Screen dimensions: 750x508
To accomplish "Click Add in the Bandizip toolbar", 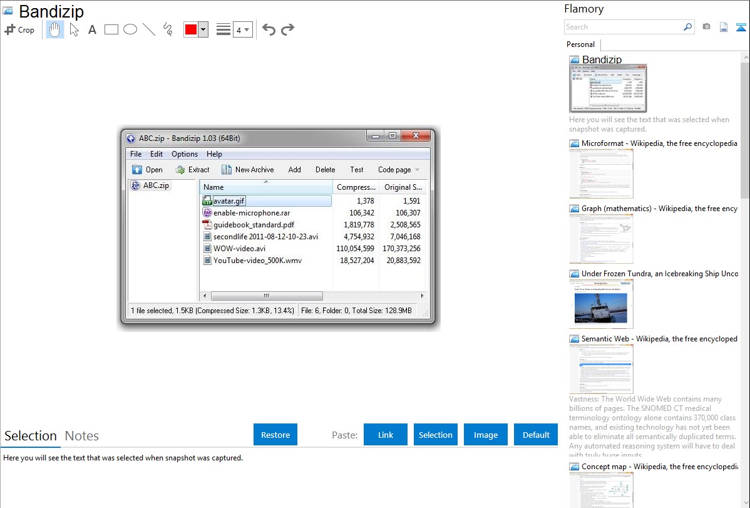I will (295, 170).
